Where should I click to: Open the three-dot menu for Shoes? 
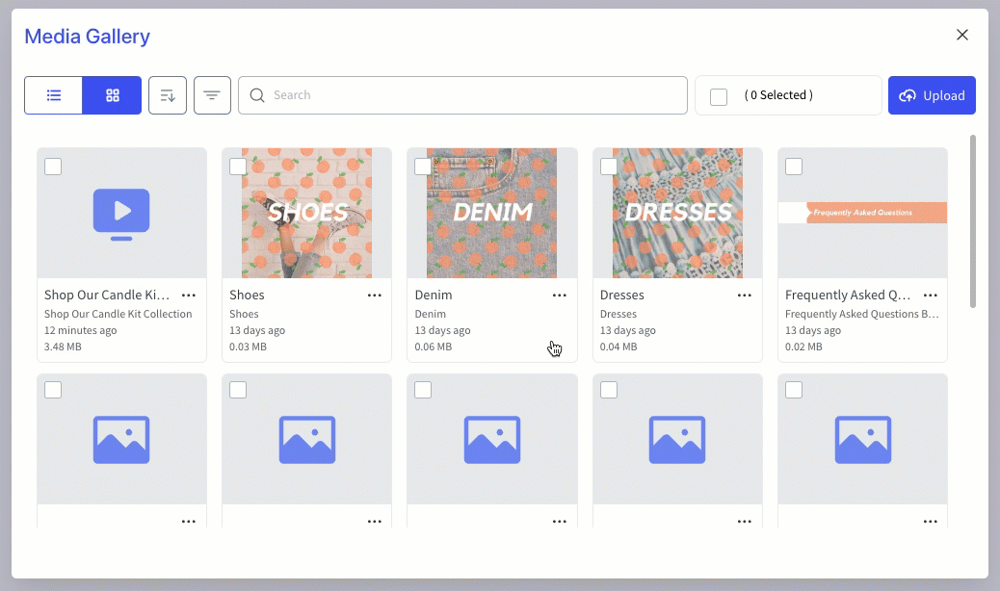(375, 295)
